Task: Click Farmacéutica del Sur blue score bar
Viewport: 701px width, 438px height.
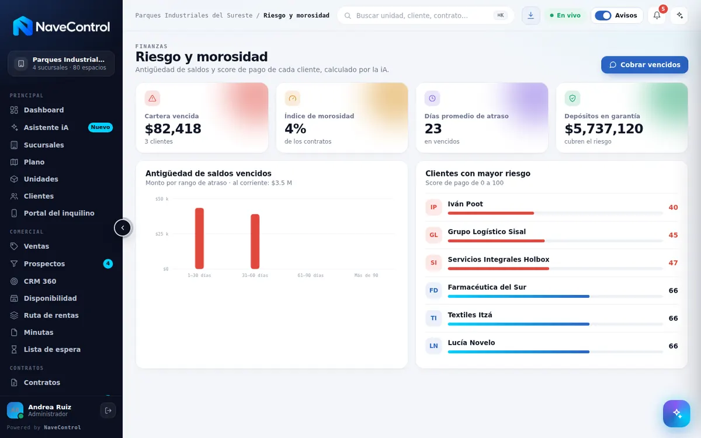Action: pos(519,296)
